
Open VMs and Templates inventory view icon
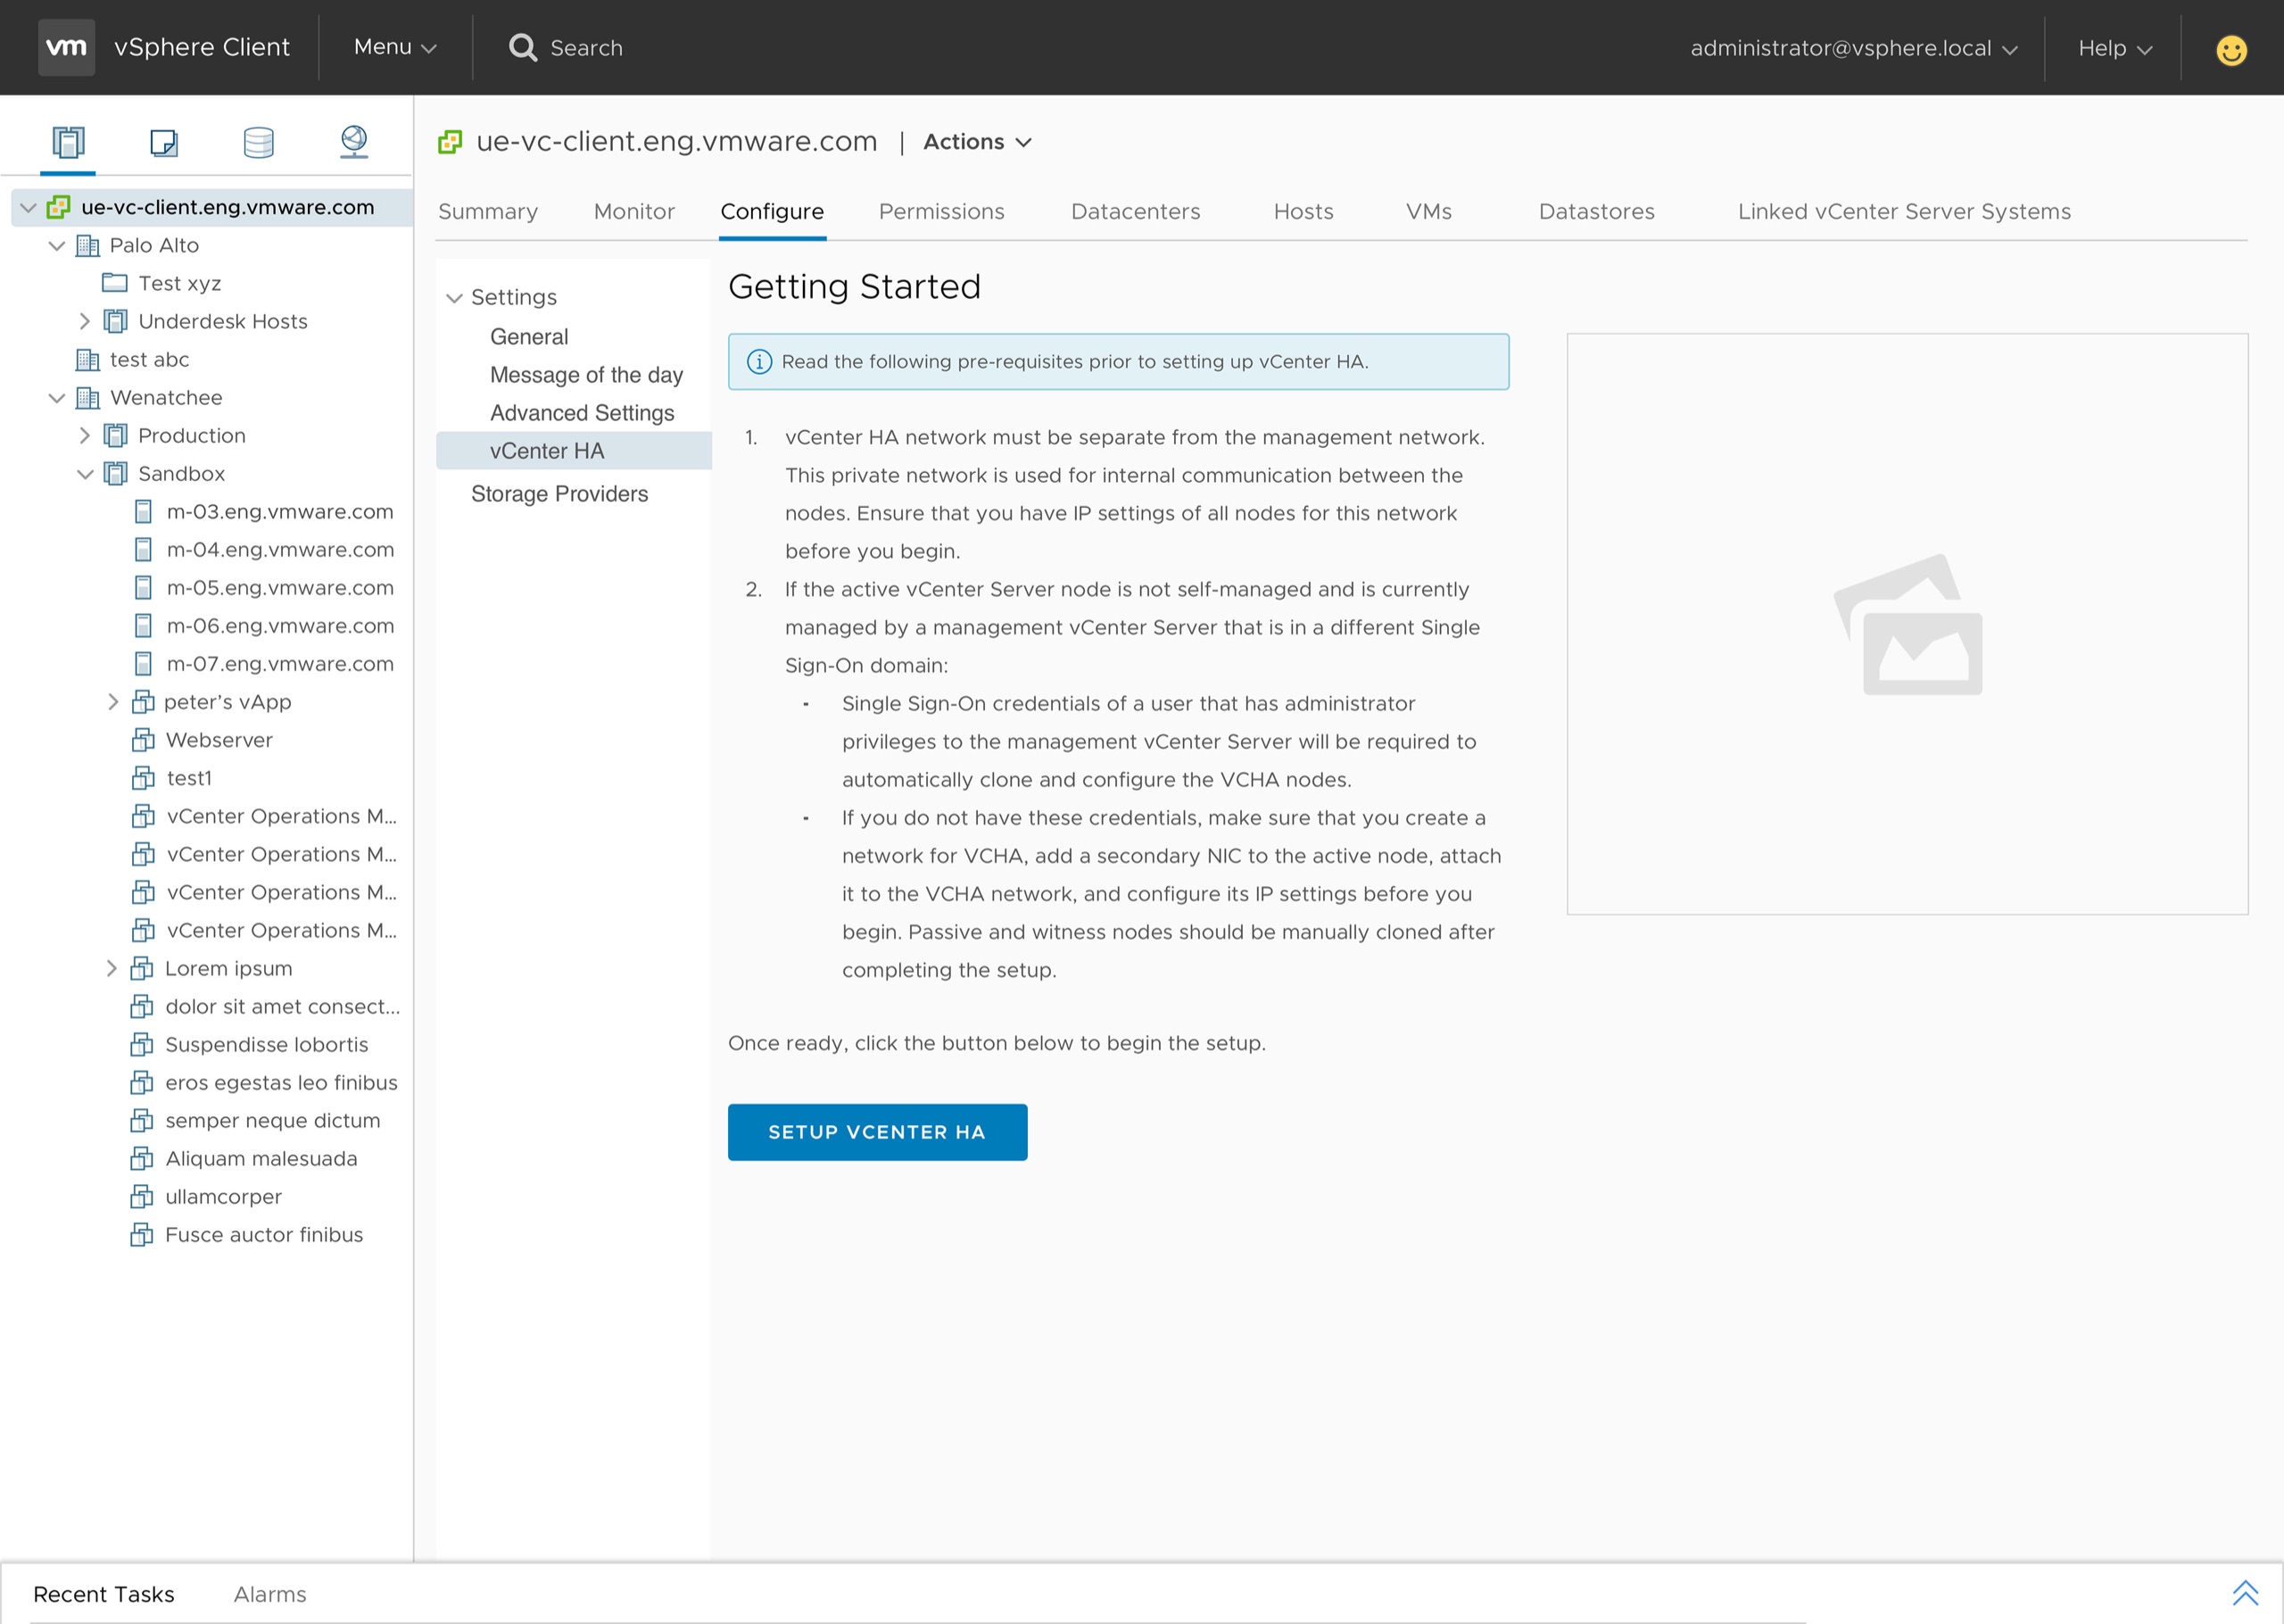[164, 142]
